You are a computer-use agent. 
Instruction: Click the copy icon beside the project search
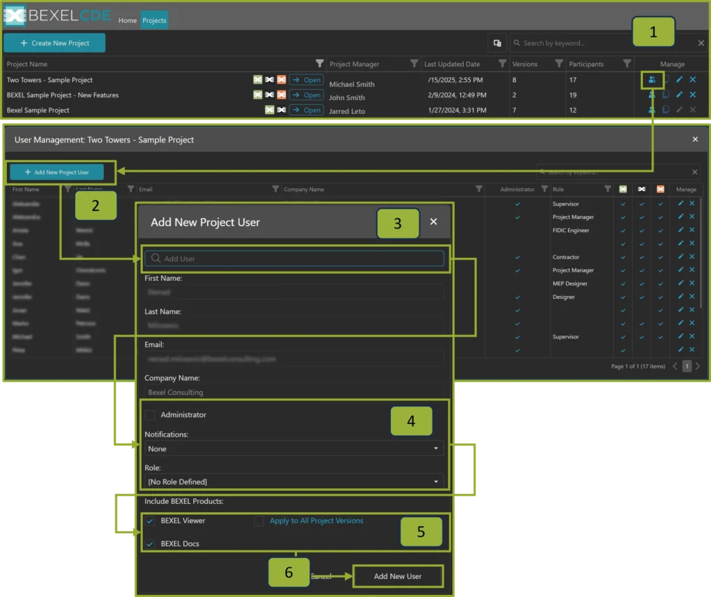click(x=497, y=43)
